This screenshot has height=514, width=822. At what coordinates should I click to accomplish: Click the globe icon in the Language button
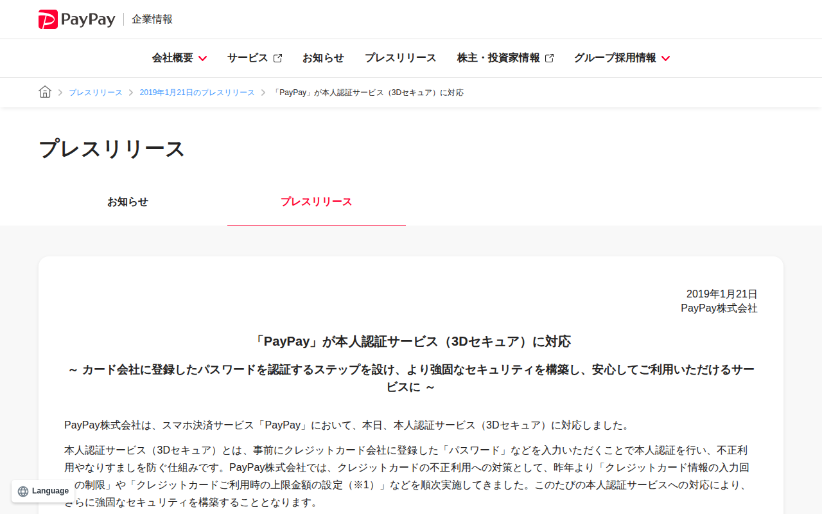23,491
